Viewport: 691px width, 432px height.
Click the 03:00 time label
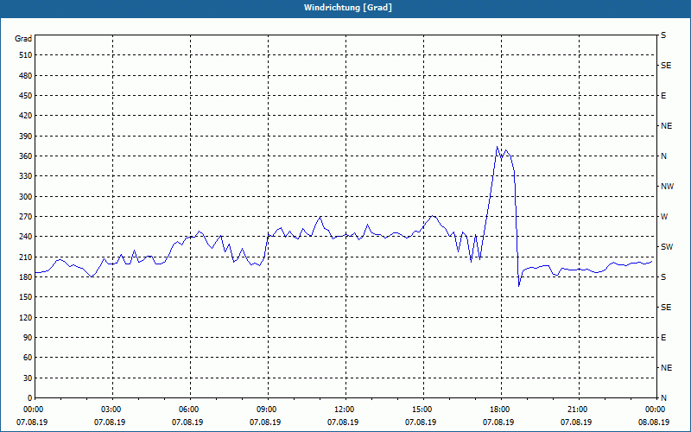(111, 410)
